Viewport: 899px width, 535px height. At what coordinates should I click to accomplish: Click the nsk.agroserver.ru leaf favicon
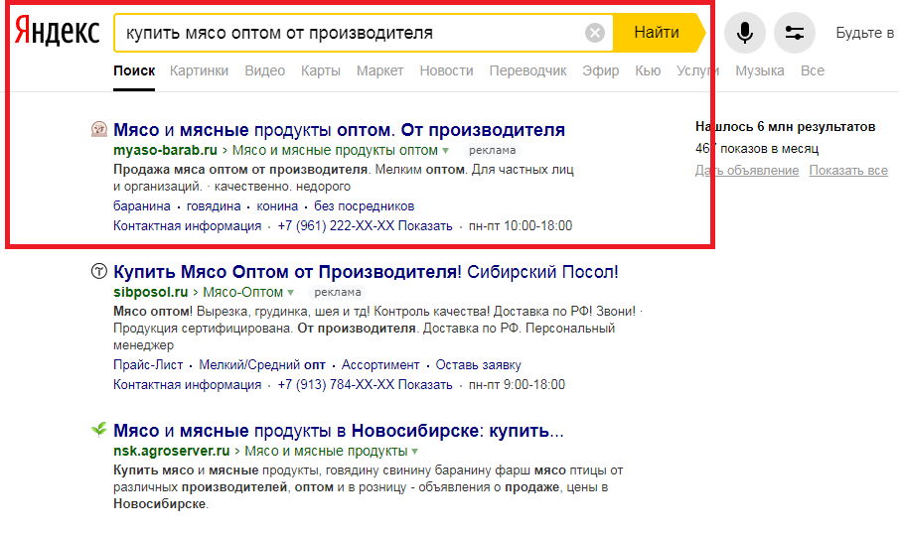(x=99, y=429)
